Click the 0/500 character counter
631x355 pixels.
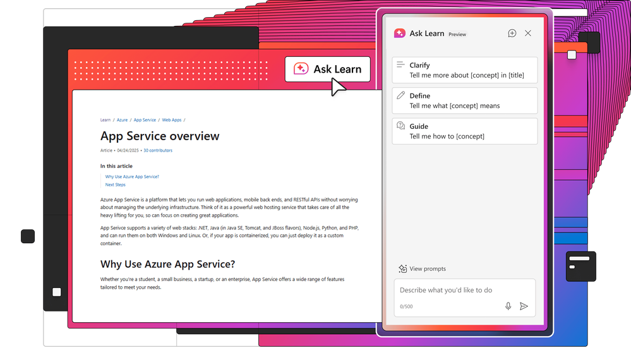coord(406,307)
